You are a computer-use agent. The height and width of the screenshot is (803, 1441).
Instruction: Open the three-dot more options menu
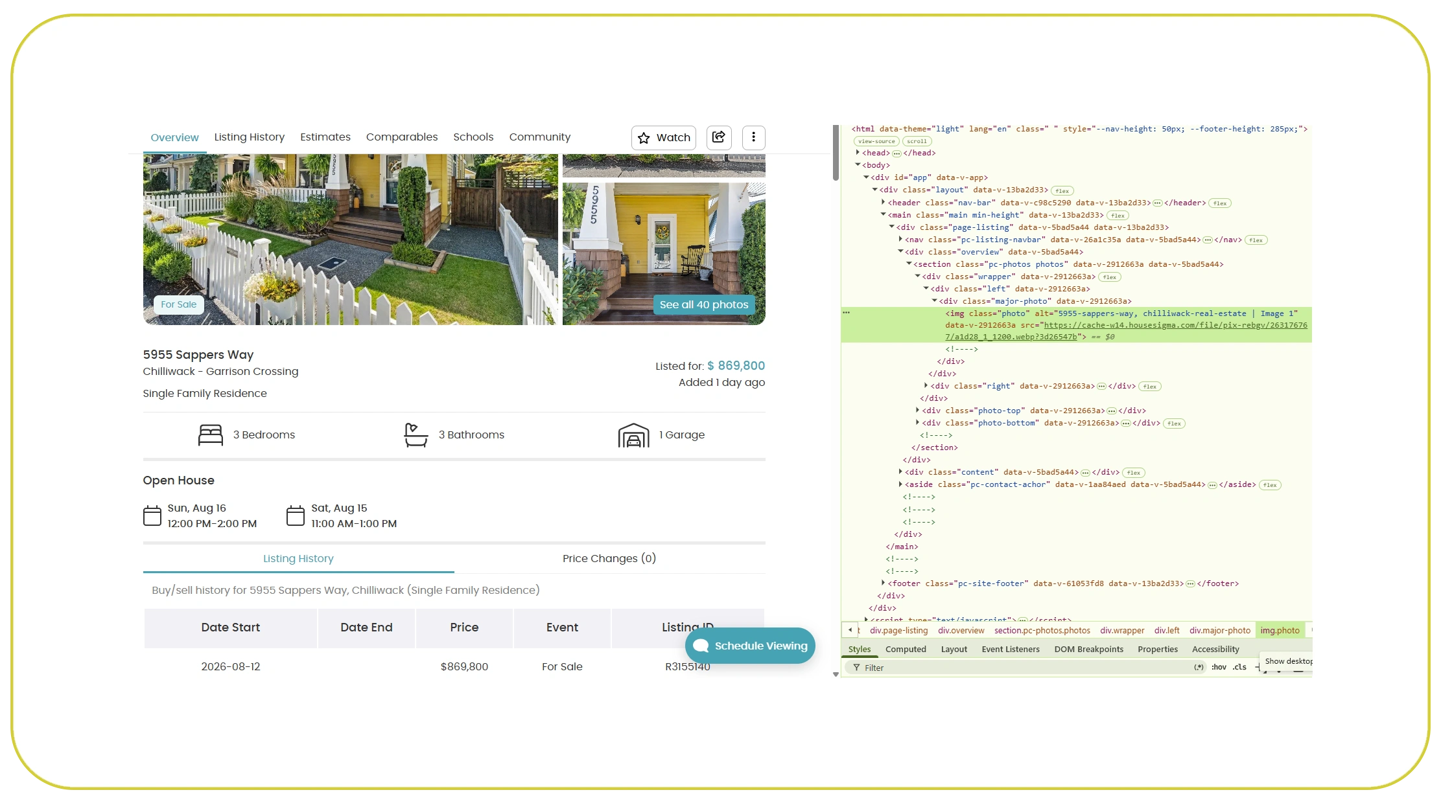click(753, 137)
